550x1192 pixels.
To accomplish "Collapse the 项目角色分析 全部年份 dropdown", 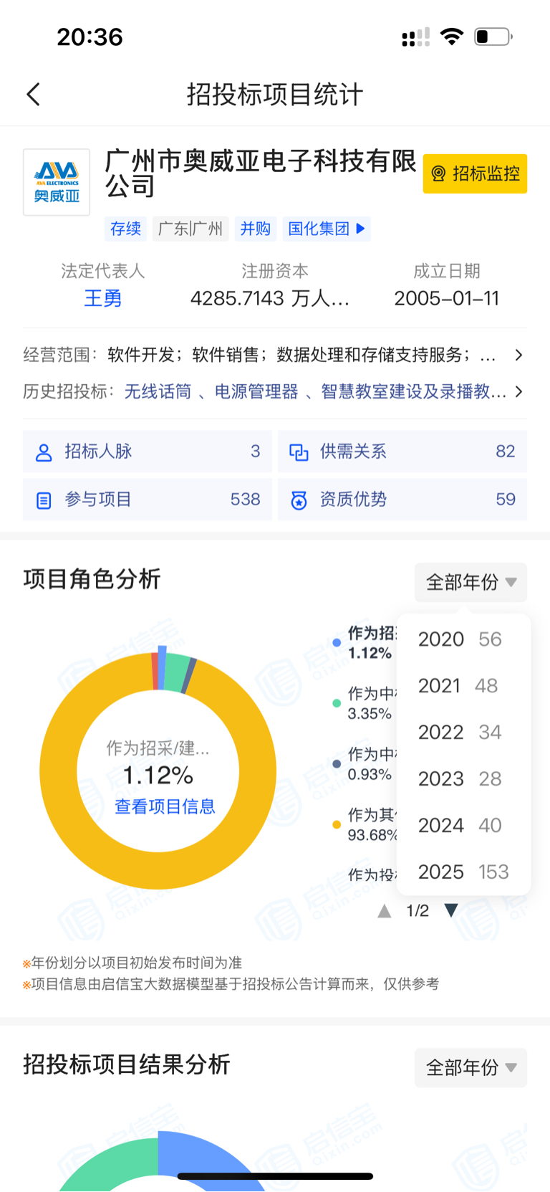I will tap(471, 582).
